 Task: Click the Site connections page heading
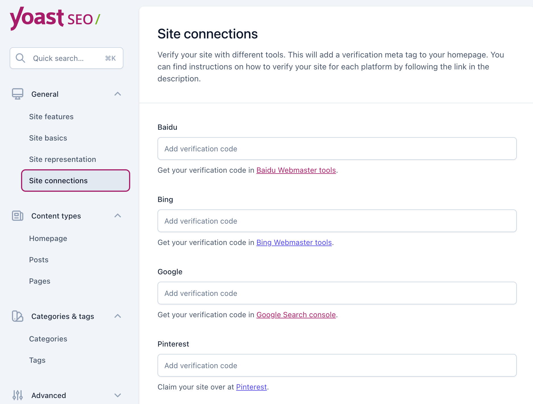(208, 34)
